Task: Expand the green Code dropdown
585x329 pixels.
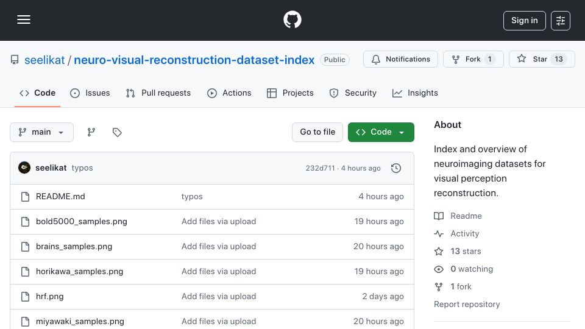Action: click(x=381, y=132)
